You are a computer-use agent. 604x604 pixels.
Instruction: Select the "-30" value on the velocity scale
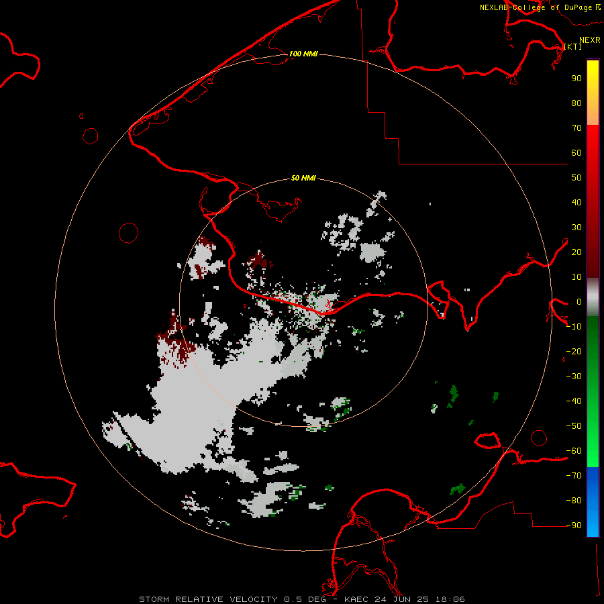coord(574,376)
